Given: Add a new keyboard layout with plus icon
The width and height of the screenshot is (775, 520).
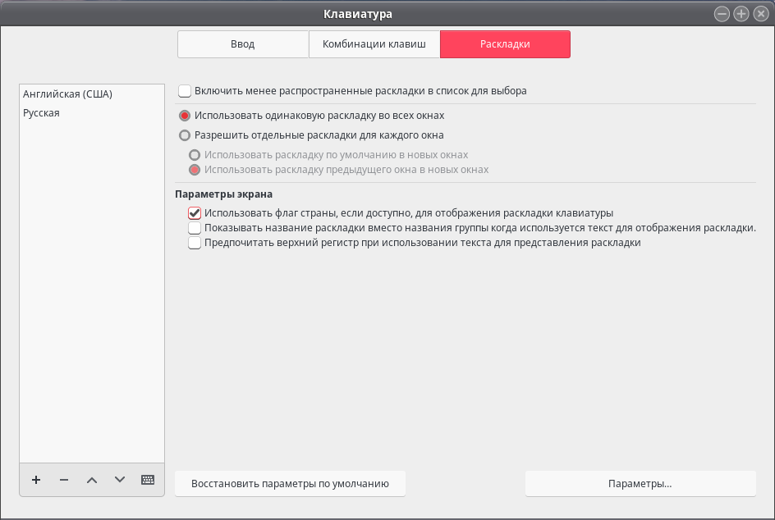Looking at the screenshot, I should tap(36, 480).
